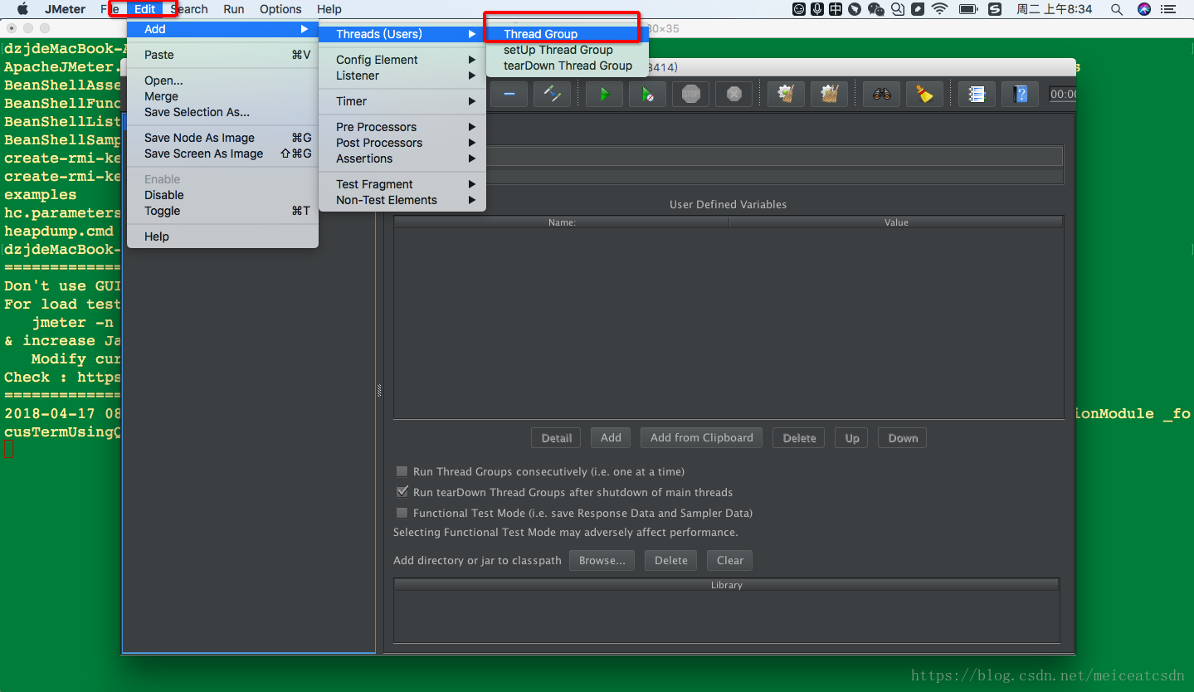The image size is (1194, 692).
Task: Choose Disable in Edit menu
Action: point(222,195)
